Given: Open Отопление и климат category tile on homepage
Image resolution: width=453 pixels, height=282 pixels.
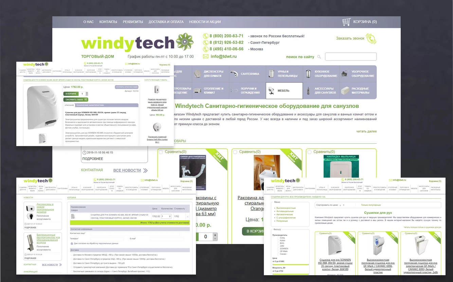Looking at the screenshot, I should (x=210, y=90).
